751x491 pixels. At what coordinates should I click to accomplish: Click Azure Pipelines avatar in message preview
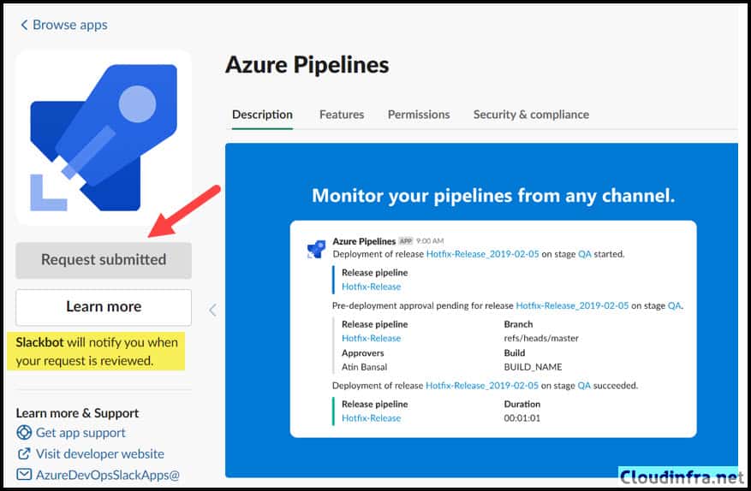click(x=316, y=249)
